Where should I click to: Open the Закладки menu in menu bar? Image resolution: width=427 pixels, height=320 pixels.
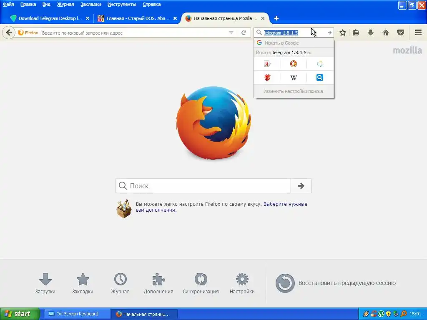(90, 4)
